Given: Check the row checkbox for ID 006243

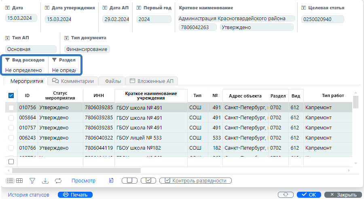Looking at the screenshot, I should coord(11,138).
